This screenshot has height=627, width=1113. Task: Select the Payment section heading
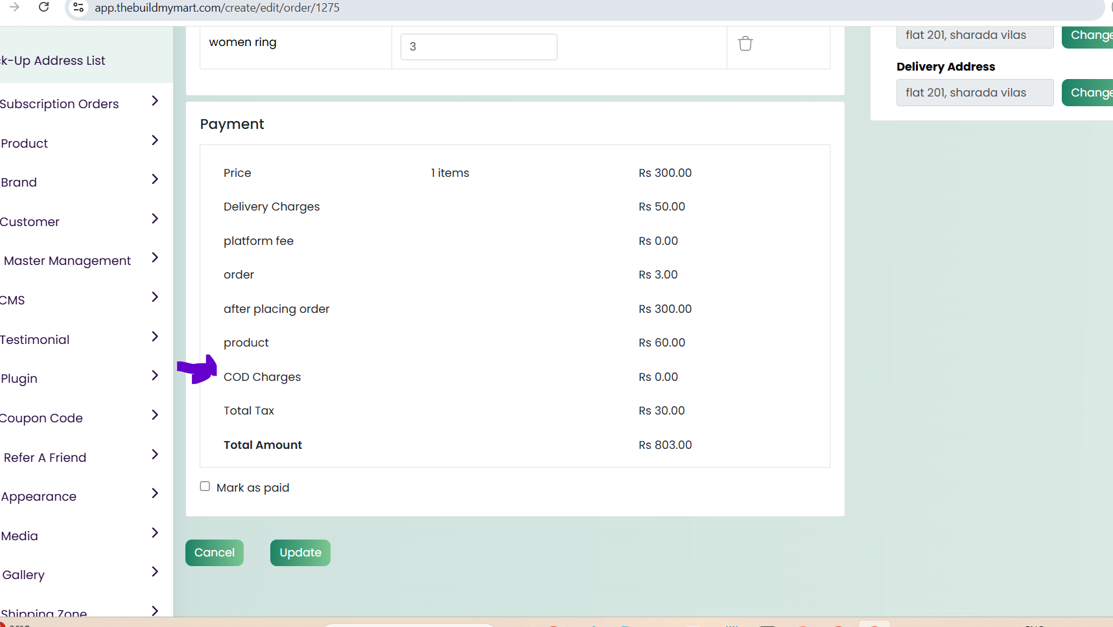click(232, 124)
